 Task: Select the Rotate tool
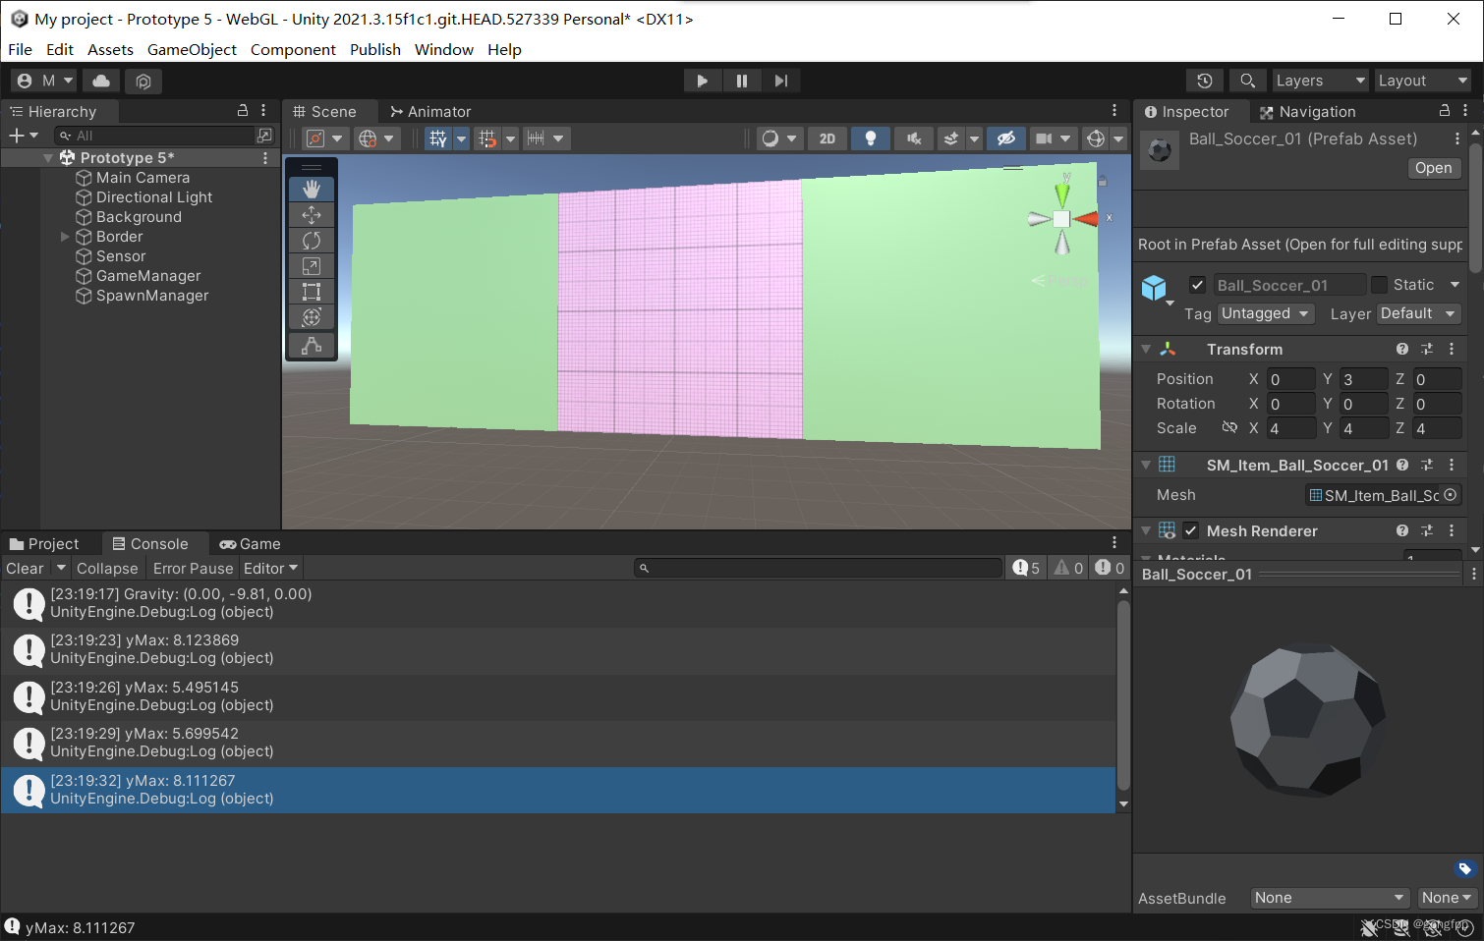click(x=312, y=241)
